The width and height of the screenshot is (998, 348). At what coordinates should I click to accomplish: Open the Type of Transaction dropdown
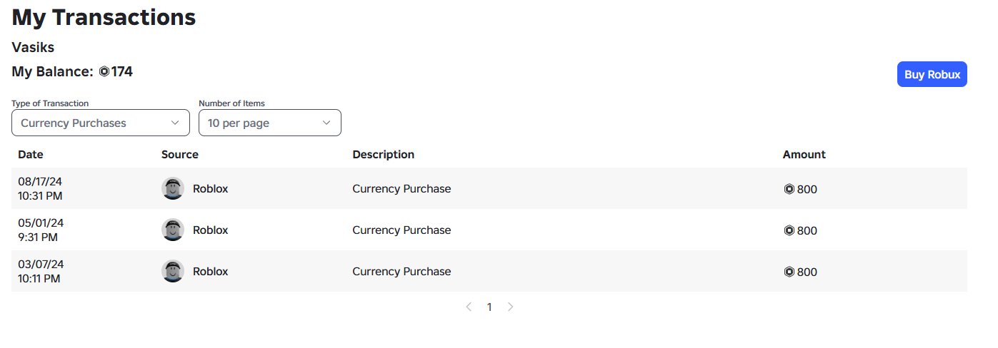[101, 123]
